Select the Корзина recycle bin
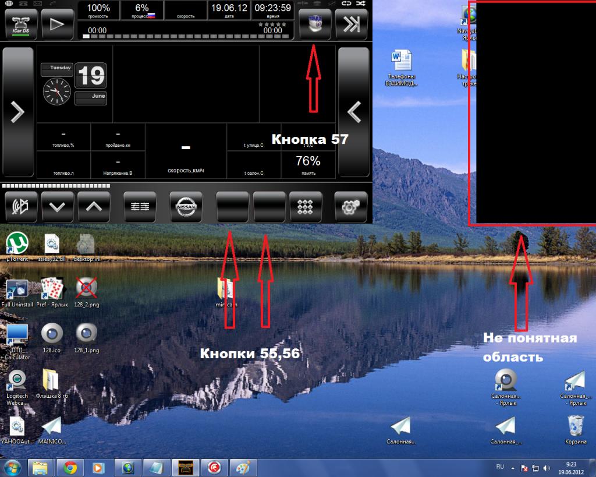The image size is (596, 477). [576, 430]
